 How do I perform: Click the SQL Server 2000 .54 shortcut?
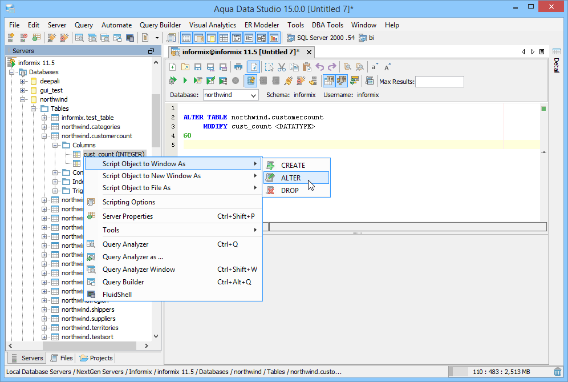pos(320,38)
